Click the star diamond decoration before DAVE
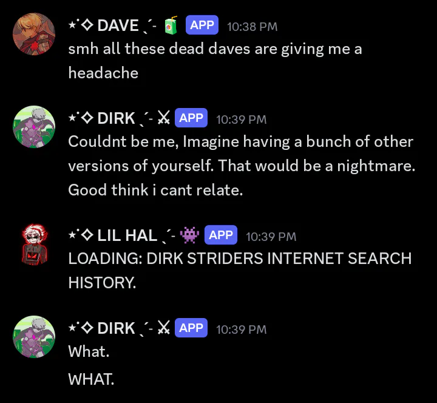This screenshot has width=437, height=403. point(81,25)
